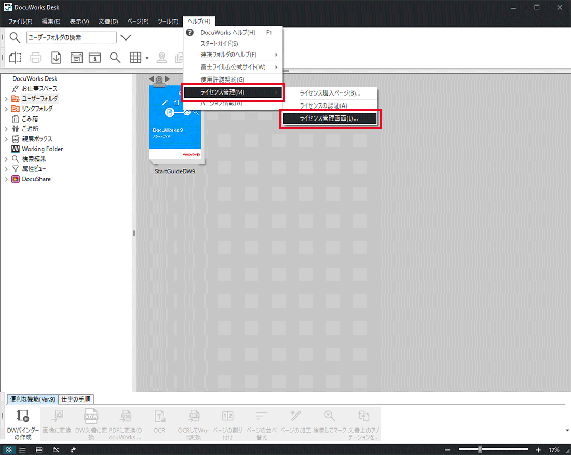The width and height of the screenshot is (571, 455).
Task: Close the ヘルプ(H) menu
Action: 199,21
